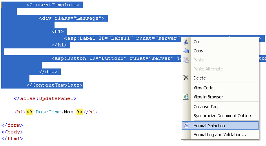Choose Collapse Tag in context menu
Viewport: 266px width, 146px height.
[220, 107]
